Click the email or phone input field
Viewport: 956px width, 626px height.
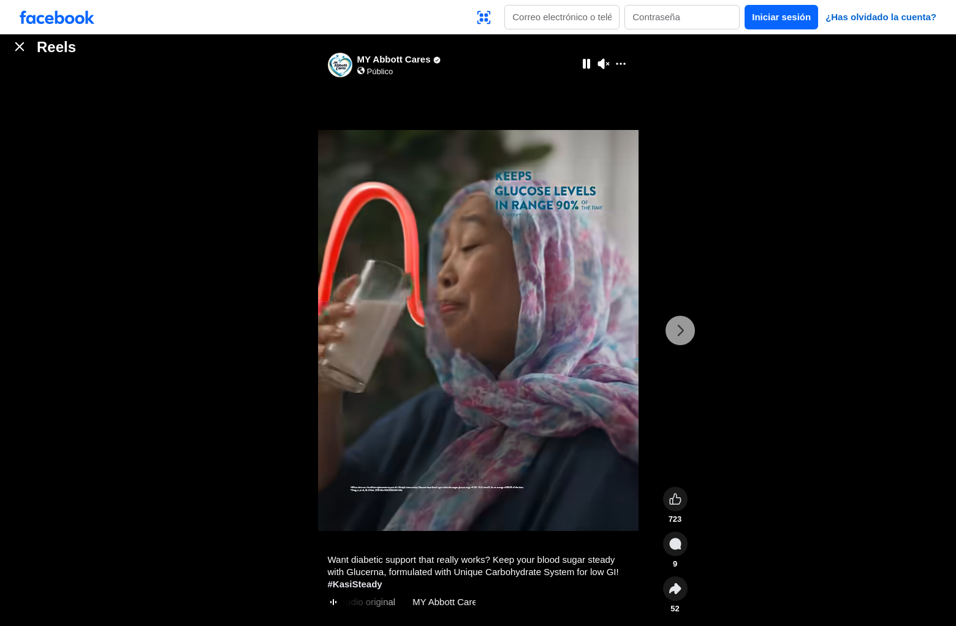pos(562,17)
